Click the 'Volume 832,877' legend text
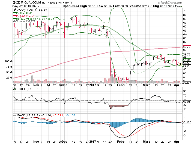This screenshot has width=191, height=144. 26,21
